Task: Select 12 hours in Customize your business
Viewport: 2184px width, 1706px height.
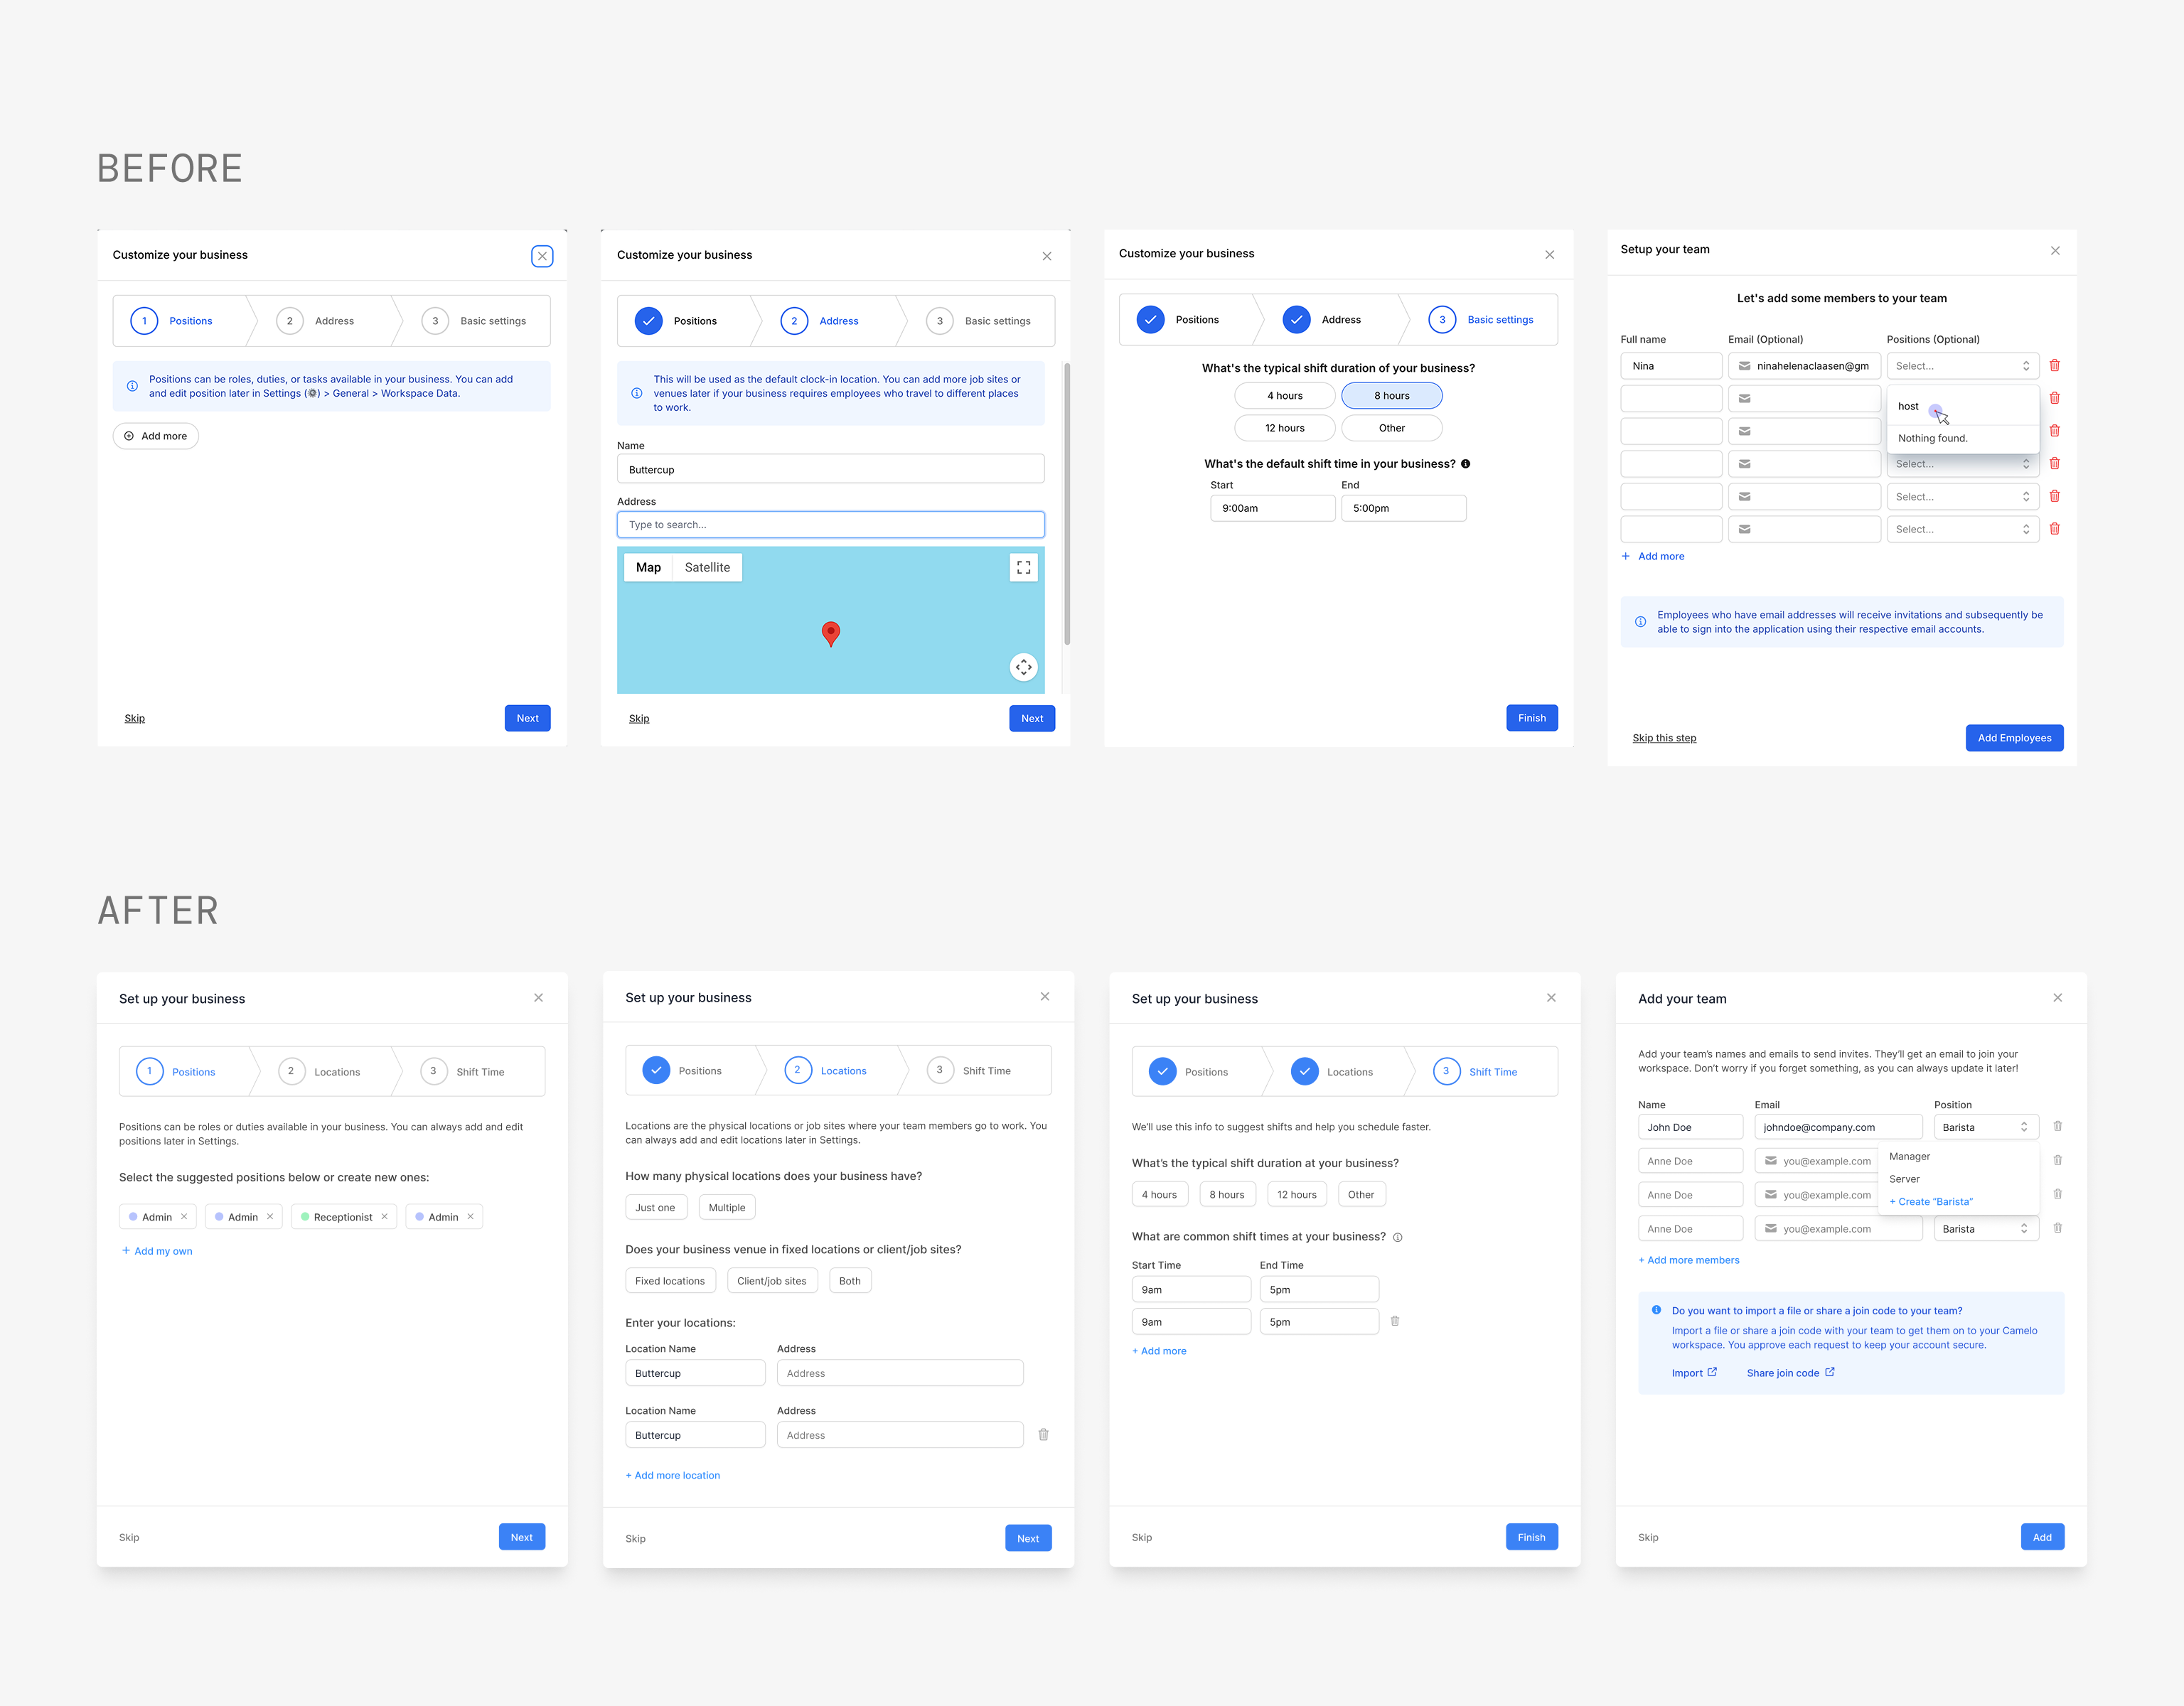Action: pos(1284,428)
